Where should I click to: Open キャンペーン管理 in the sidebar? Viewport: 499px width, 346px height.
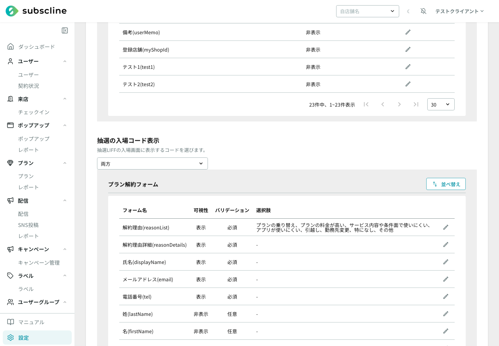[x=39, y=263]
